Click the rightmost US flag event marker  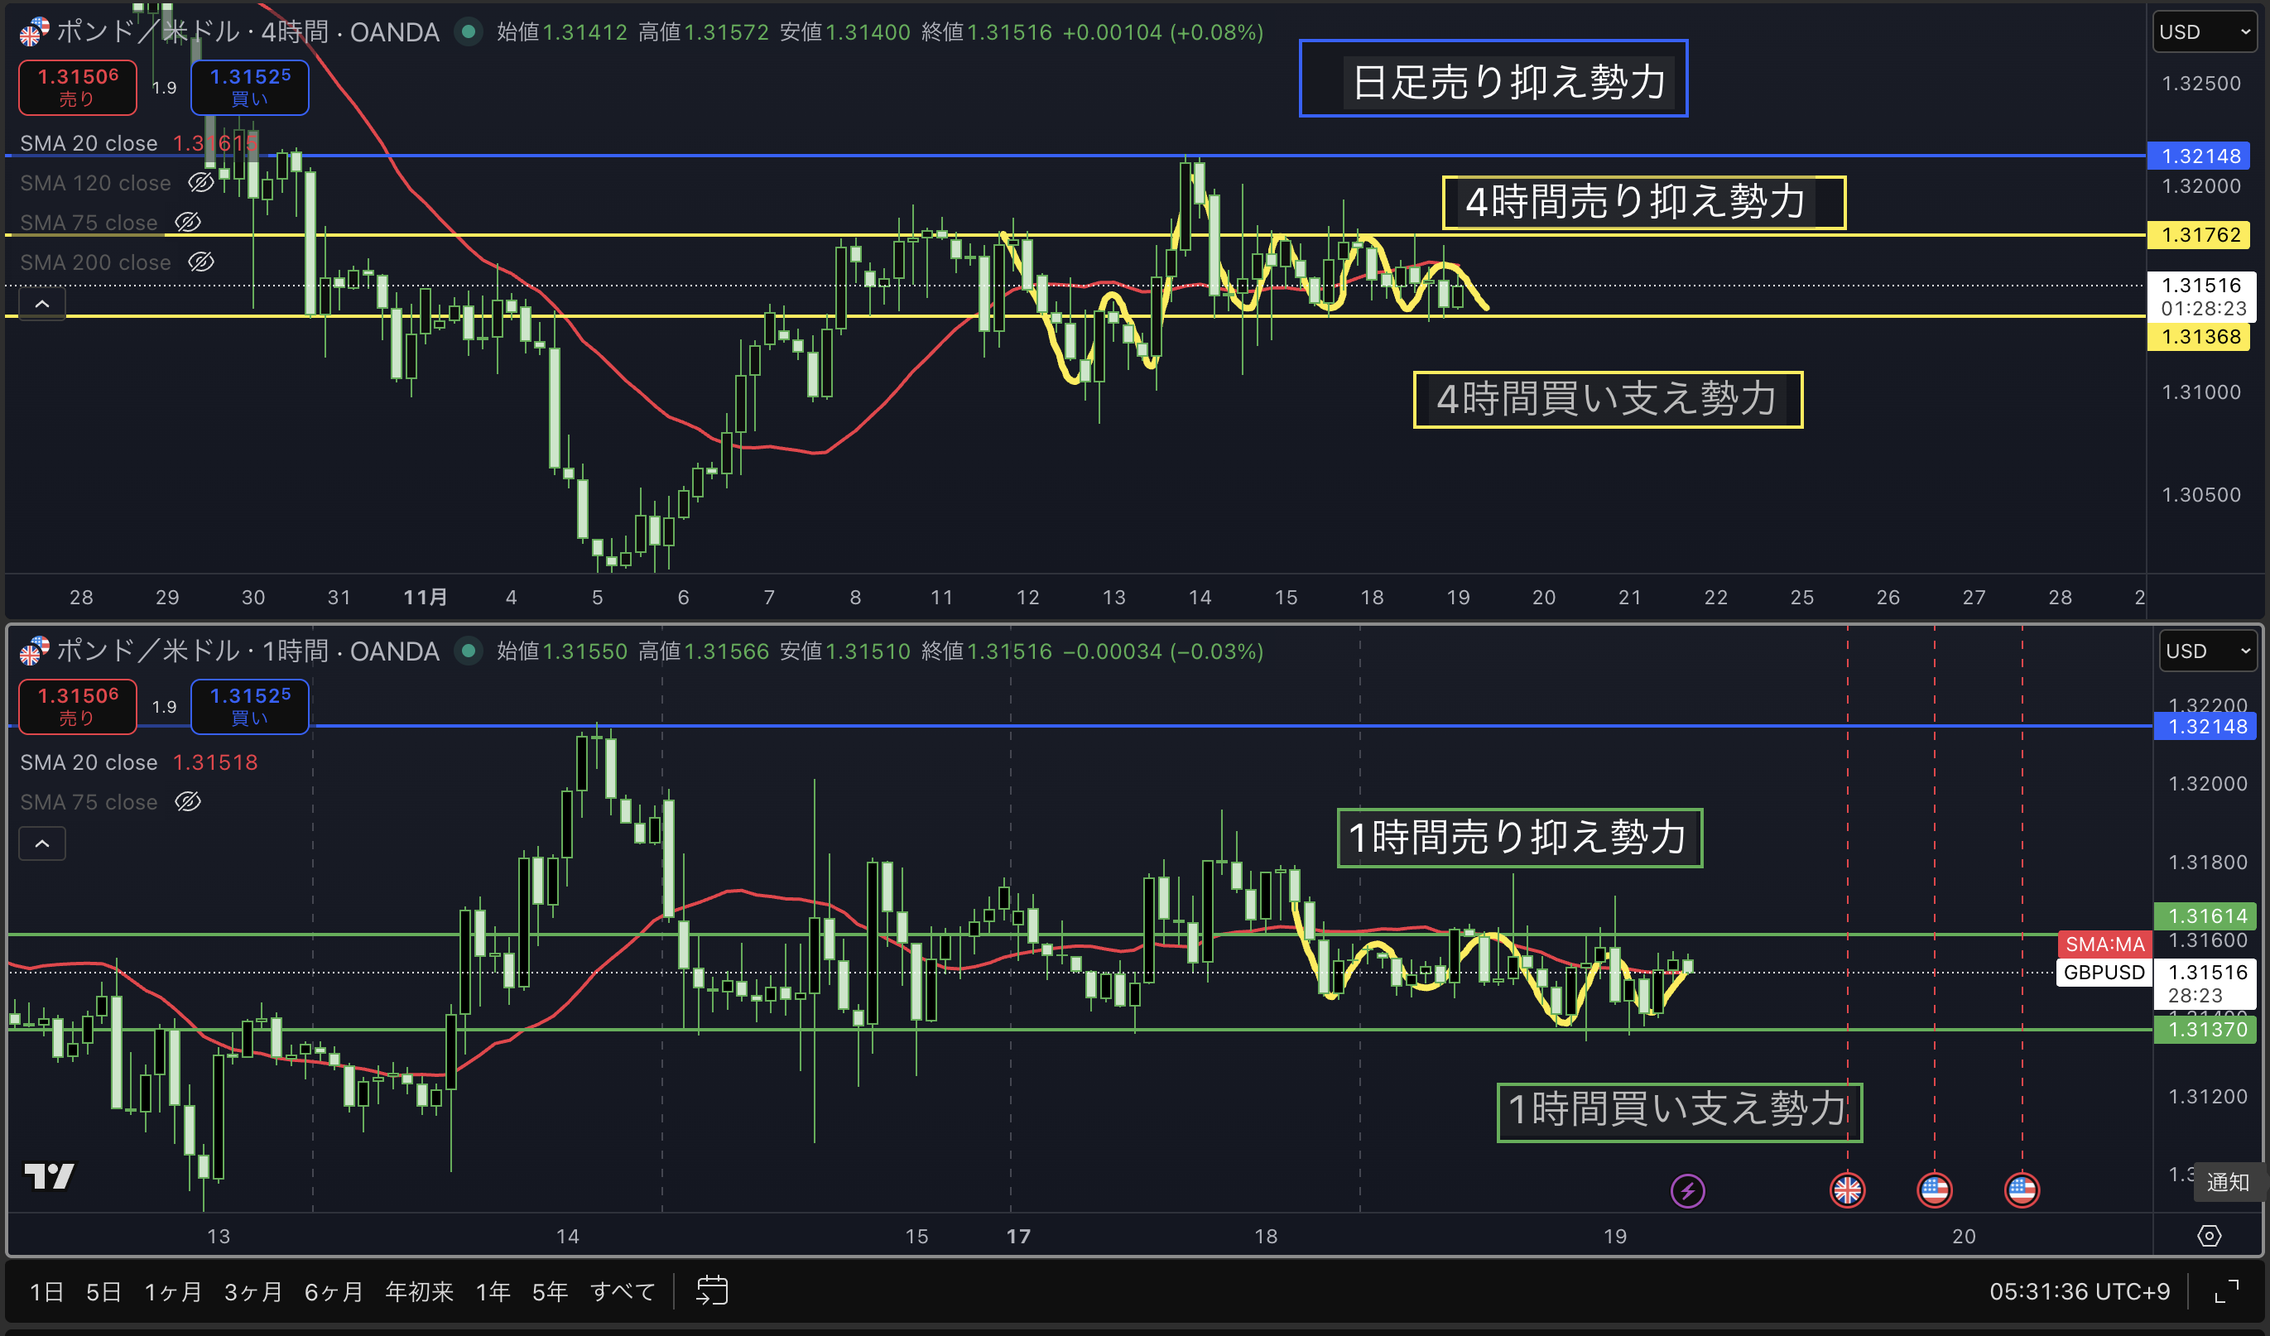[2022, 1190]
